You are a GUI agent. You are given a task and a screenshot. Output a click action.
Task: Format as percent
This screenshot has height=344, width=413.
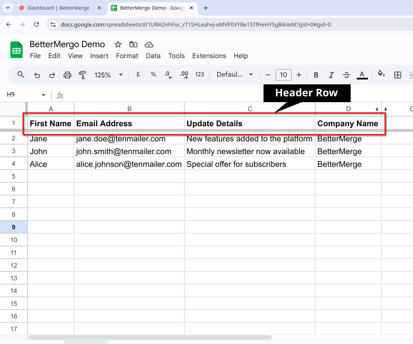(x=153, y=75)
